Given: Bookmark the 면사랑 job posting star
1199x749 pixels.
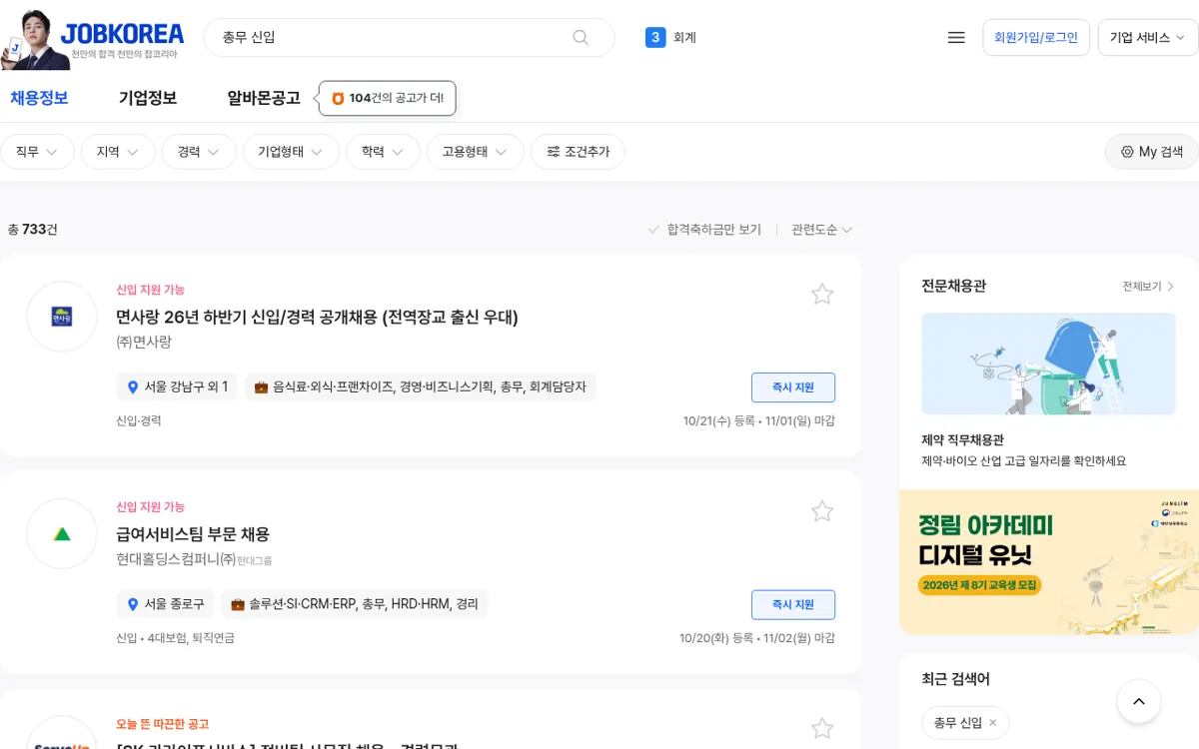Looking at the screenshot, I should pos(822,294).
